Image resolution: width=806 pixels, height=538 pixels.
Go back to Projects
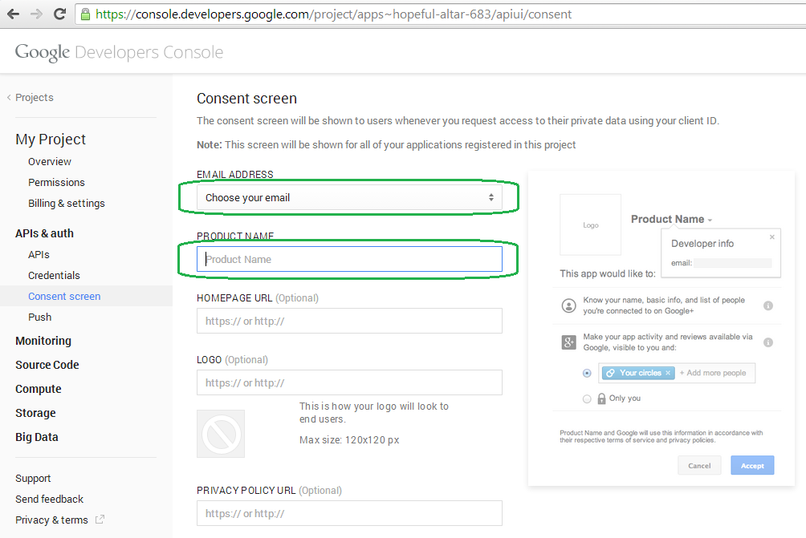coord(31,98)
